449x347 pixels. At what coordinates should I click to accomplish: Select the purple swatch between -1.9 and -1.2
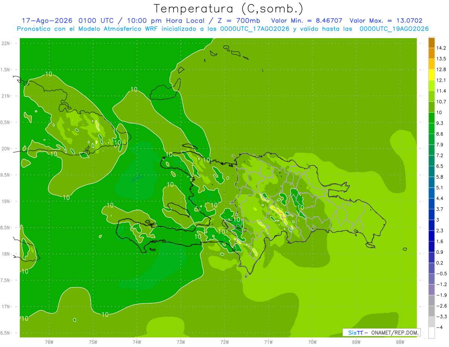[431, 289]
